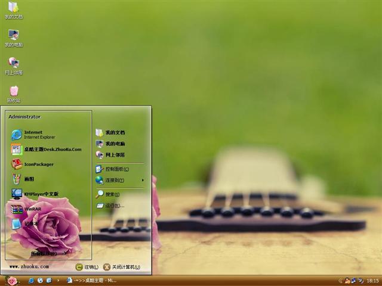Click the Administrator user name
This screenshot has width=382, height=286.
tap(24, 117)
